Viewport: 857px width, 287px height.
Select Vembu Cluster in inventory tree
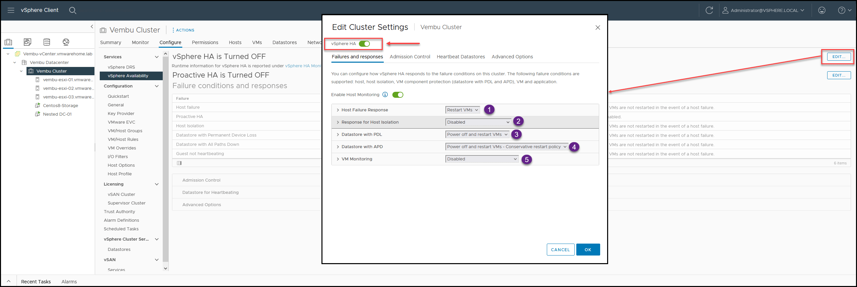point(52,71)
